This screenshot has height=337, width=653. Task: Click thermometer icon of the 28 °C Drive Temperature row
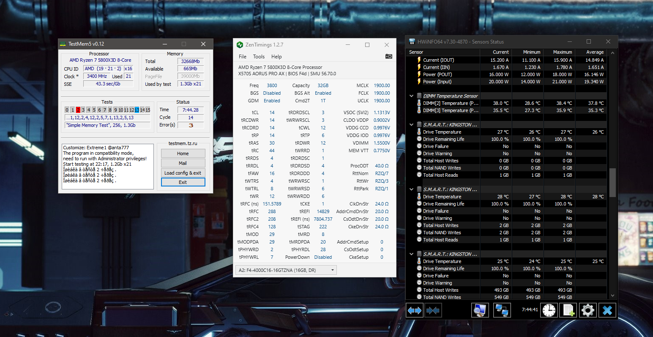click(419, 197)
